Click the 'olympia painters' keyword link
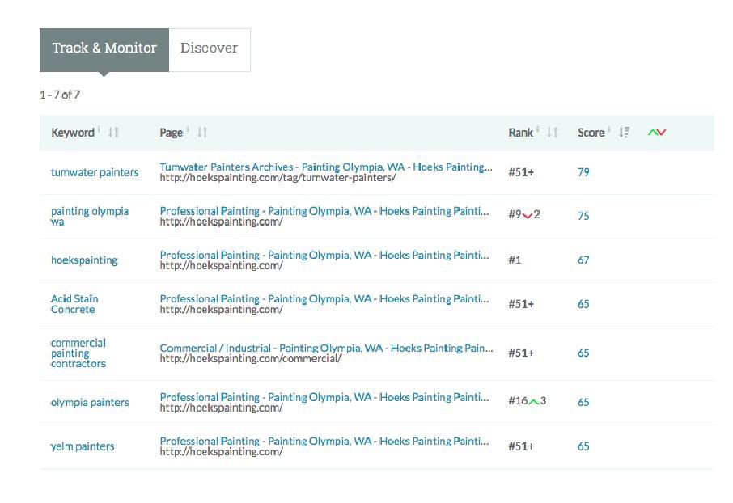This screenshot has width=733, height=503. pos(90,403)
